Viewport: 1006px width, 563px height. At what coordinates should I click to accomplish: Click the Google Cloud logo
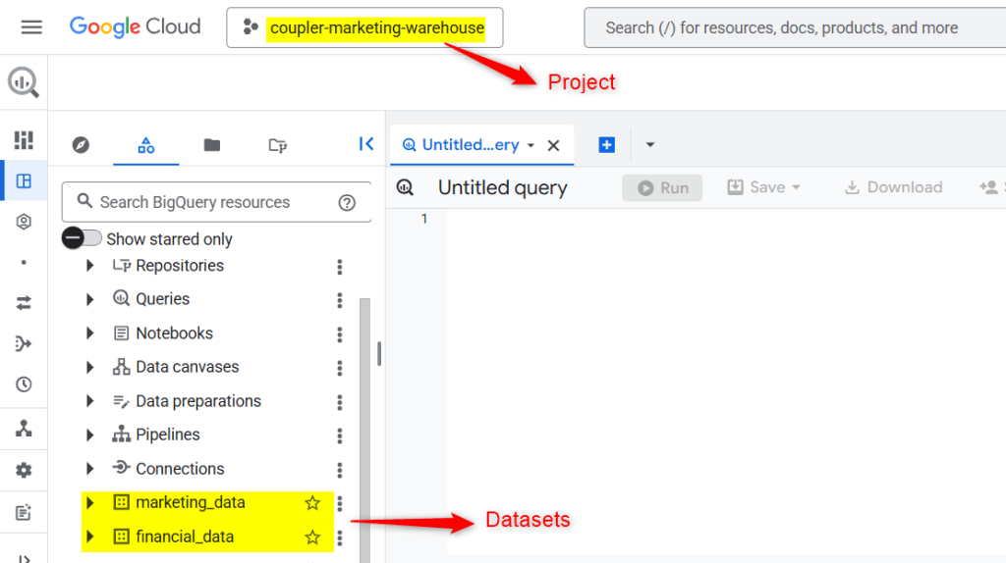click(135, 26)
